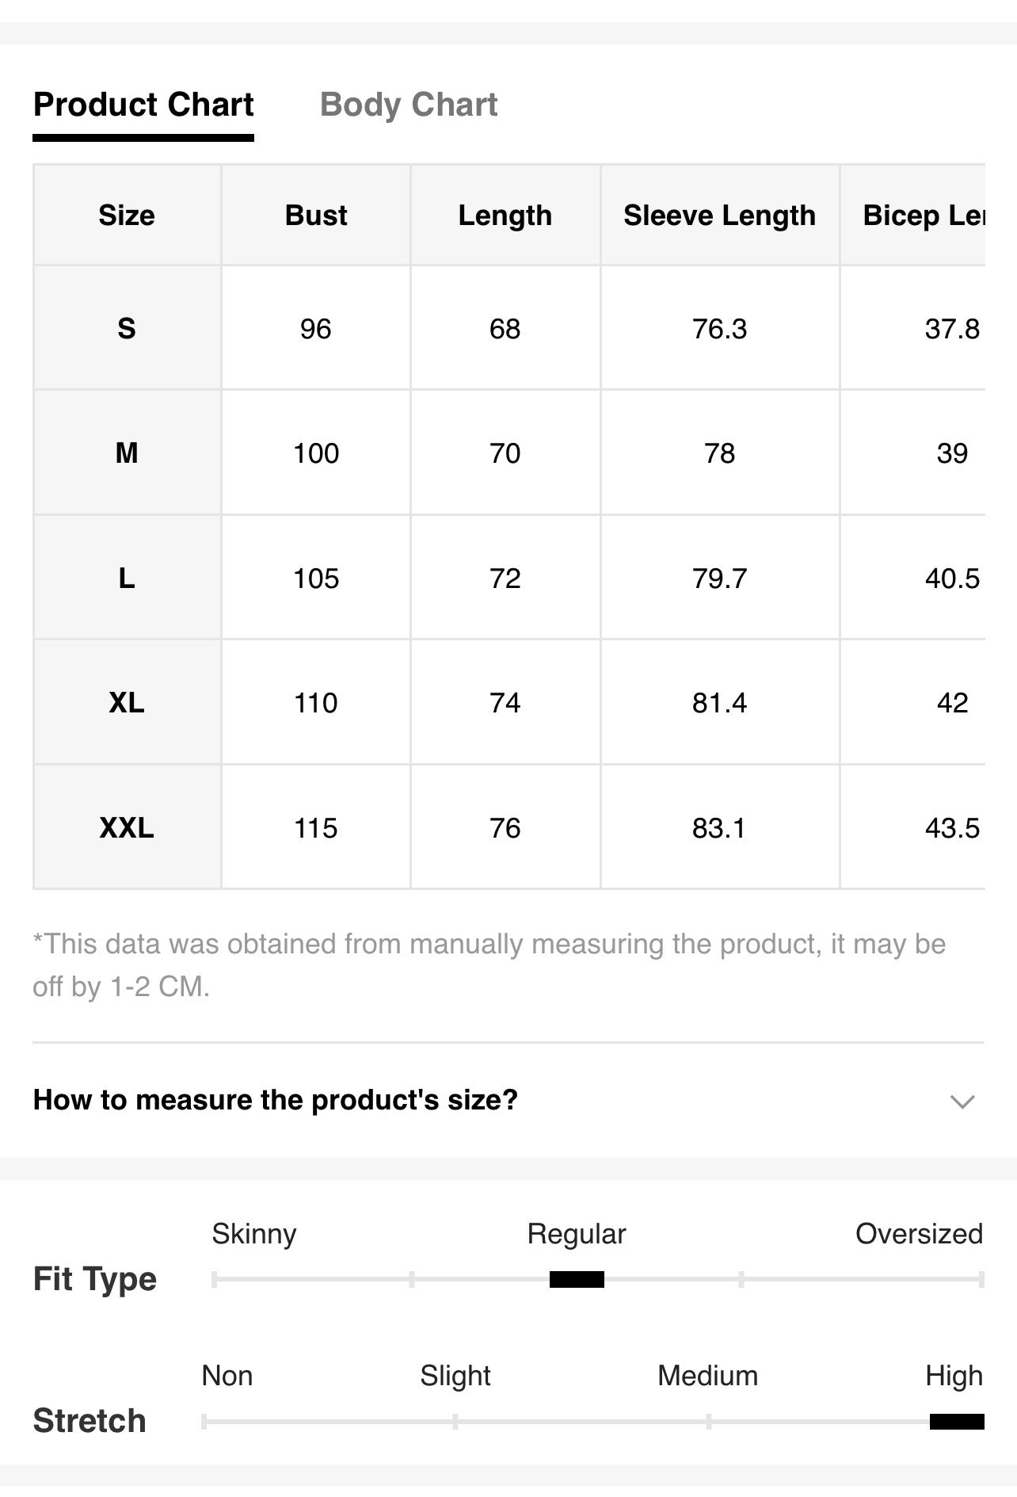This screenshot has height=1497, width=1017.
Task: Click the Size column header cell
Action: 127,215
